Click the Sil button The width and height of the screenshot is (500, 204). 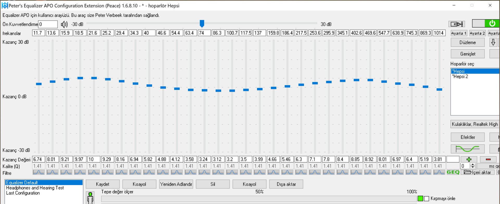point(213,184)
